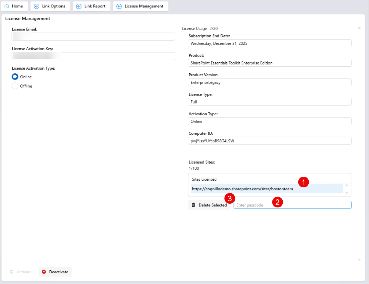Switch to the Link Report tab
This screenshot has width=369, height=284.
point(91,6)
